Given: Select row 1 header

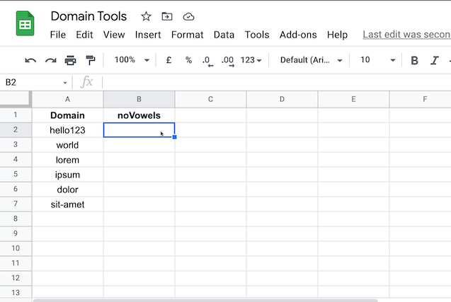Looking at the screenshot, I should pyautogui.click(x=16, y=115).
